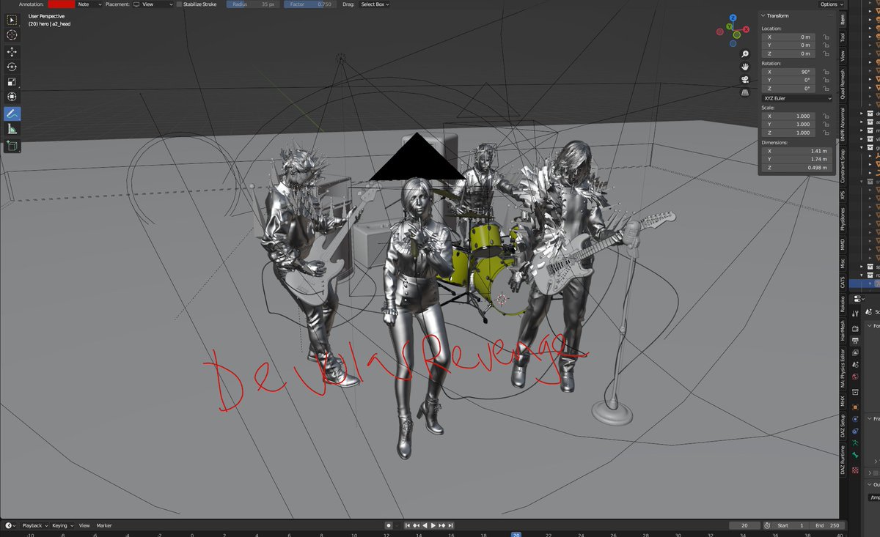This screenshot has width=880, height=537.
Task: Open the Drag Select Box dropdown
Action: 375,4
